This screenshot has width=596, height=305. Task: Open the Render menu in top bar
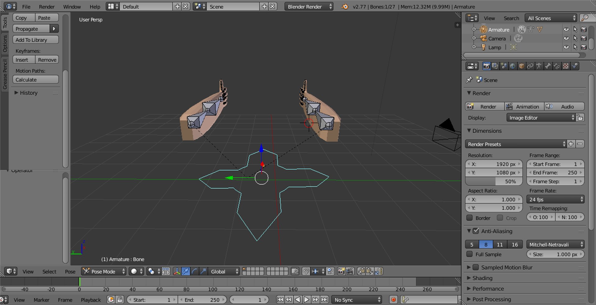click(x=47, y=7)
